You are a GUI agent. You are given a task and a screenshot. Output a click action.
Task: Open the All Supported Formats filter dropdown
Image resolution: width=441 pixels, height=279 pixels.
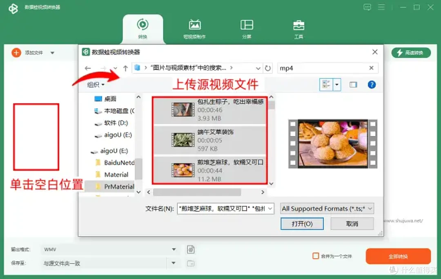tap(327, 209)
